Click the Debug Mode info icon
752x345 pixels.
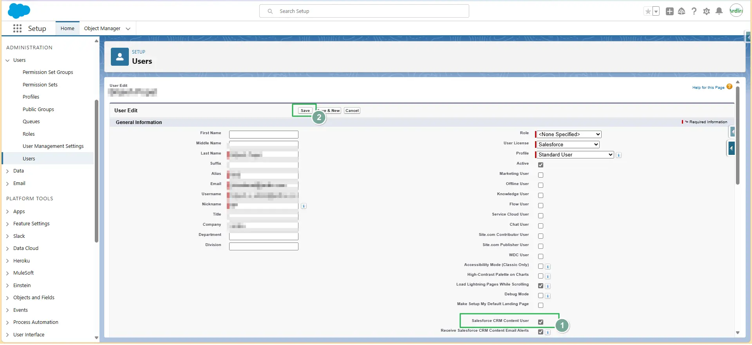548,296
